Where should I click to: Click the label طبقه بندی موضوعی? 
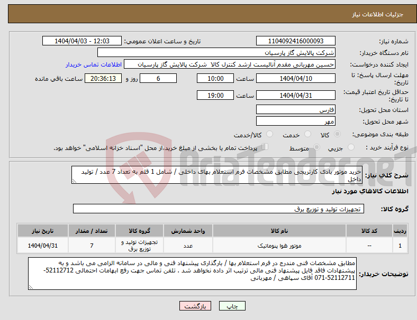pos(380,134)
